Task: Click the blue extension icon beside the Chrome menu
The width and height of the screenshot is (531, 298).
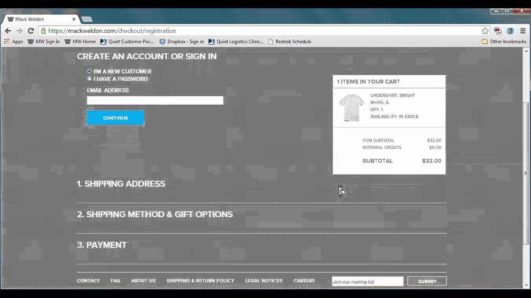Action: click(x=510, y=31)
